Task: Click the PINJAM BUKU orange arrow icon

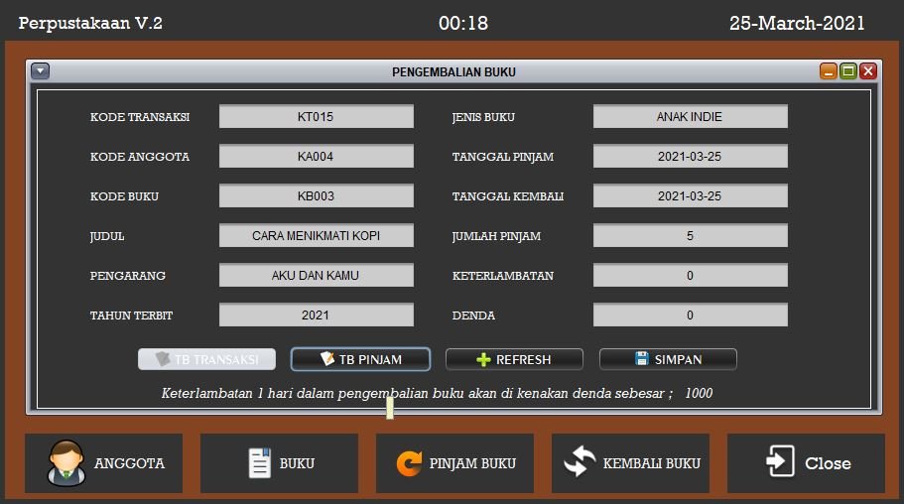Action: coord(409,463)
